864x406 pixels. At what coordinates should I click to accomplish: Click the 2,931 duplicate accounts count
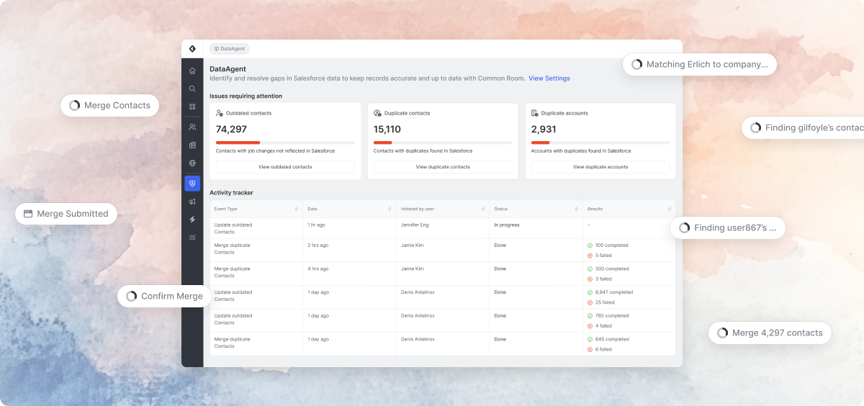544,130
